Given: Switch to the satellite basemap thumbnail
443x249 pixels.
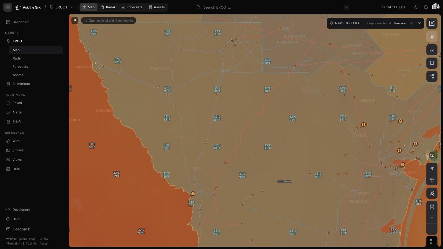Looking at the screenshot, I should 432,155.
